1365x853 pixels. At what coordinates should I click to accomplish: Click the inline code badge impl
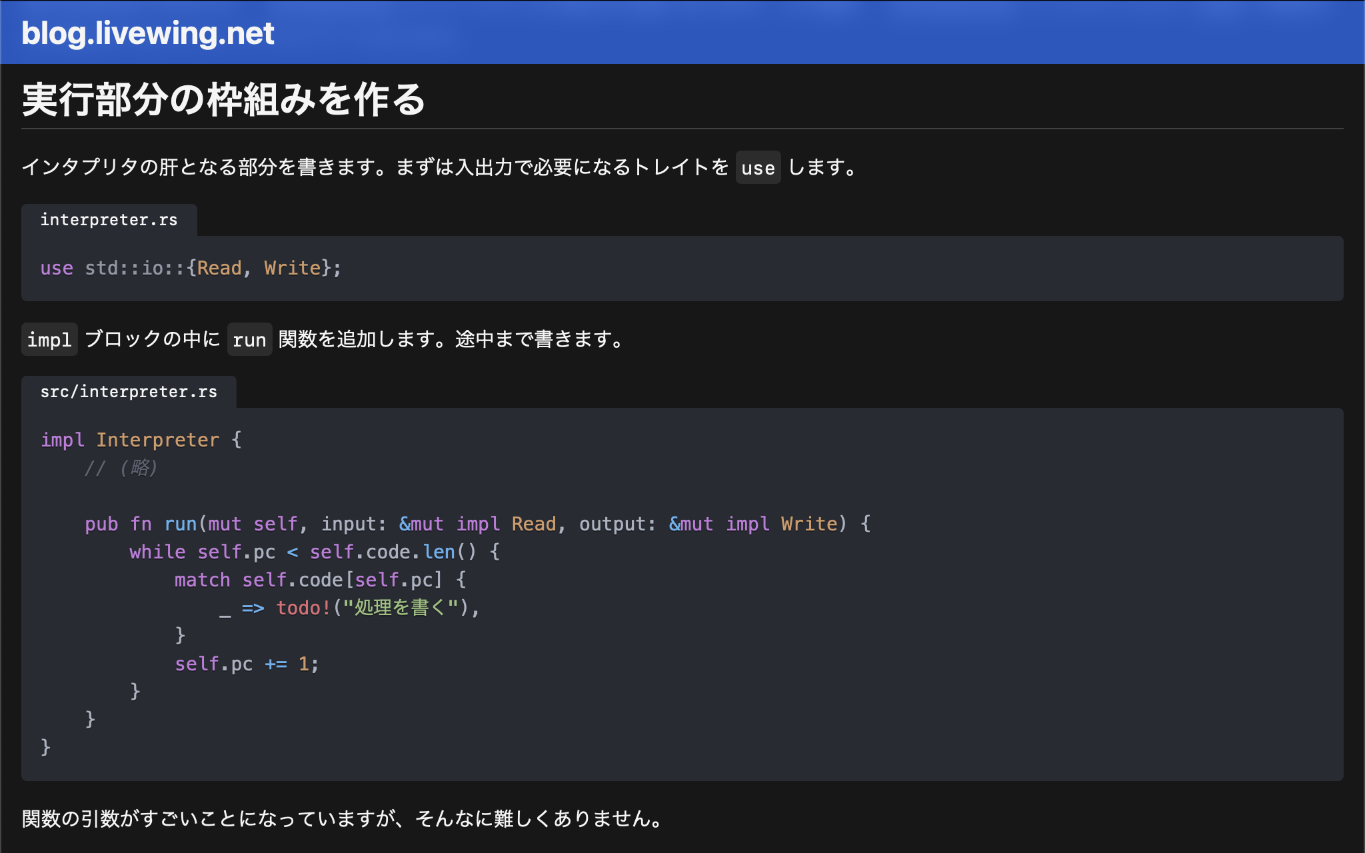(x=49, y=340)
